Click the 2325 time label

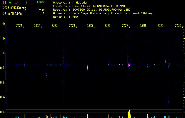[90, 26]
